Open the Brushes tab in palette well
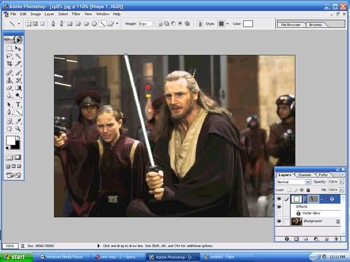The height and width of the screenshot is (262, 350). coord(315,25)
